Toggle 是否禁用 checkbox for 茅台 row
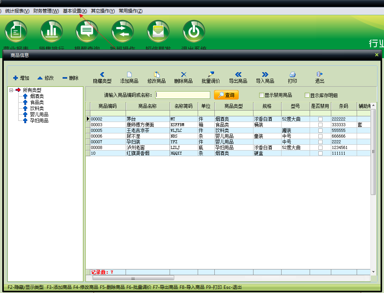This screenshot has width=384, height=293. click(320, 119)
